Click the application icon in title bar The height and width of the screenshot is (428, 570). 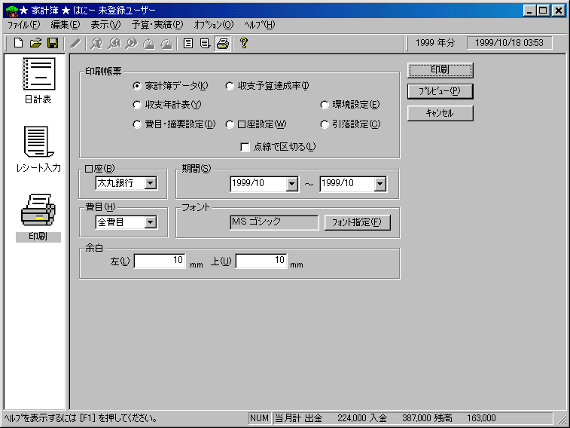11,11
